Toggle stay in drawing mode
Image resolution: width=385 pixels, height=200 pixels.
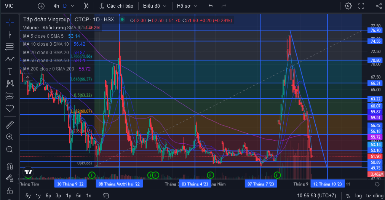[10, 178]
